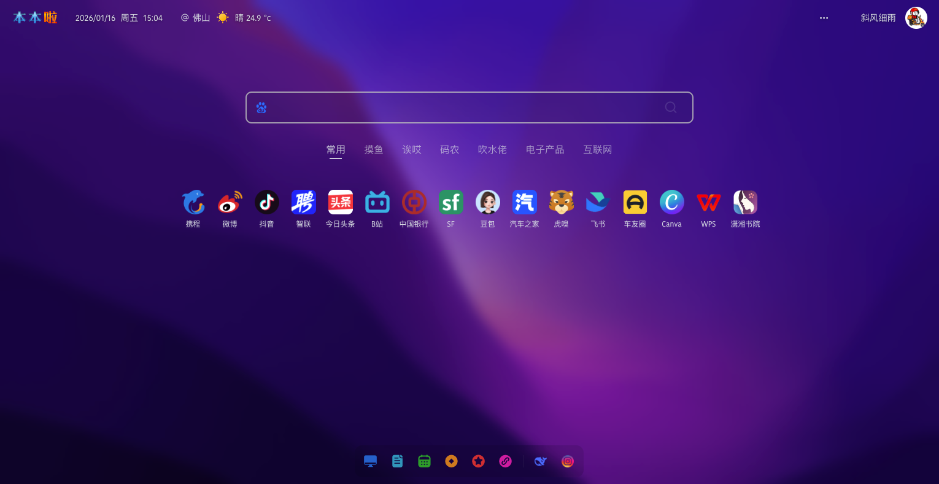Switch to the 摸鱼 tab
939x484 pixels.
374,150
